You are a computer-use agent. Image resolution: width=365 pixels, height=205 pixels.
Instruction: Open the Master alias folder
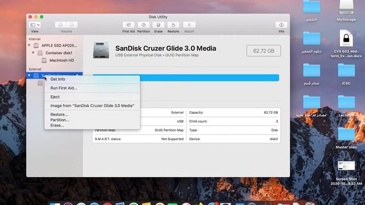[x=346, y=134]
